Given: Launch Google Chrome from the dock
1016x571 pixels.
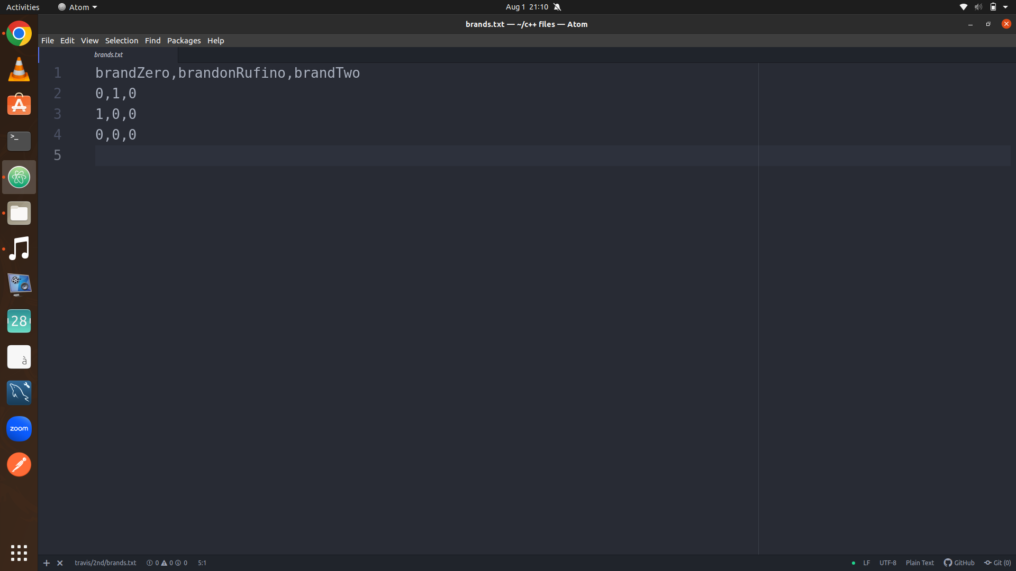Looking at the screenshot, I should (x=19, y=34).
